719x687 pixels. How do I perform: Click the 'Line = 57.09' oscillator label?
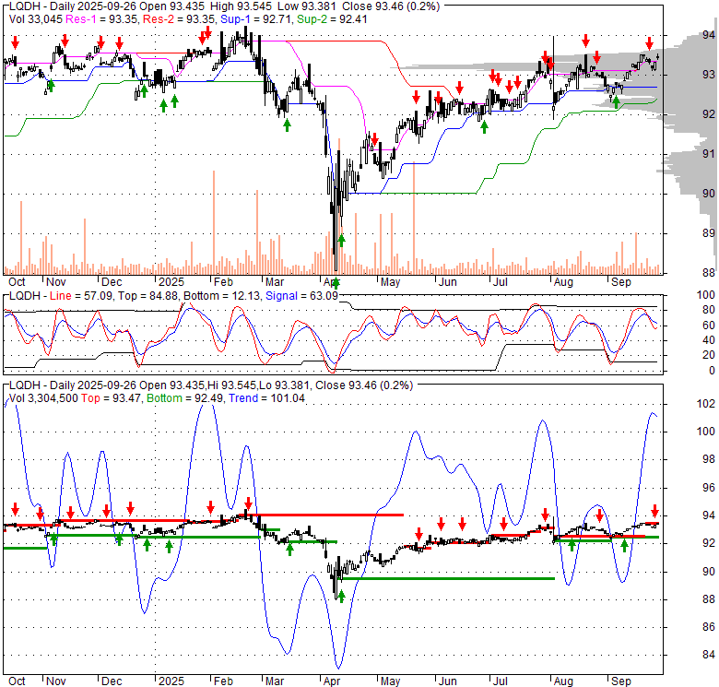81,296
